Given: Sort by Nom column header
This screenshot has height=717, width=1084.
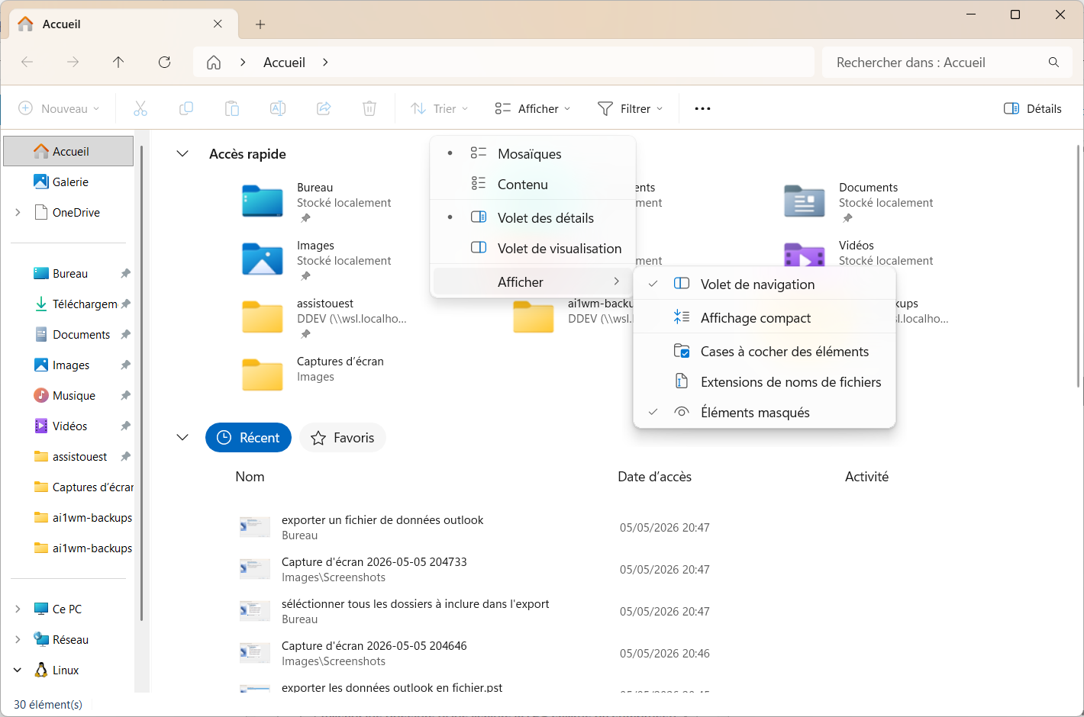Looking at the screenshot, I should [x=250, y=476].
